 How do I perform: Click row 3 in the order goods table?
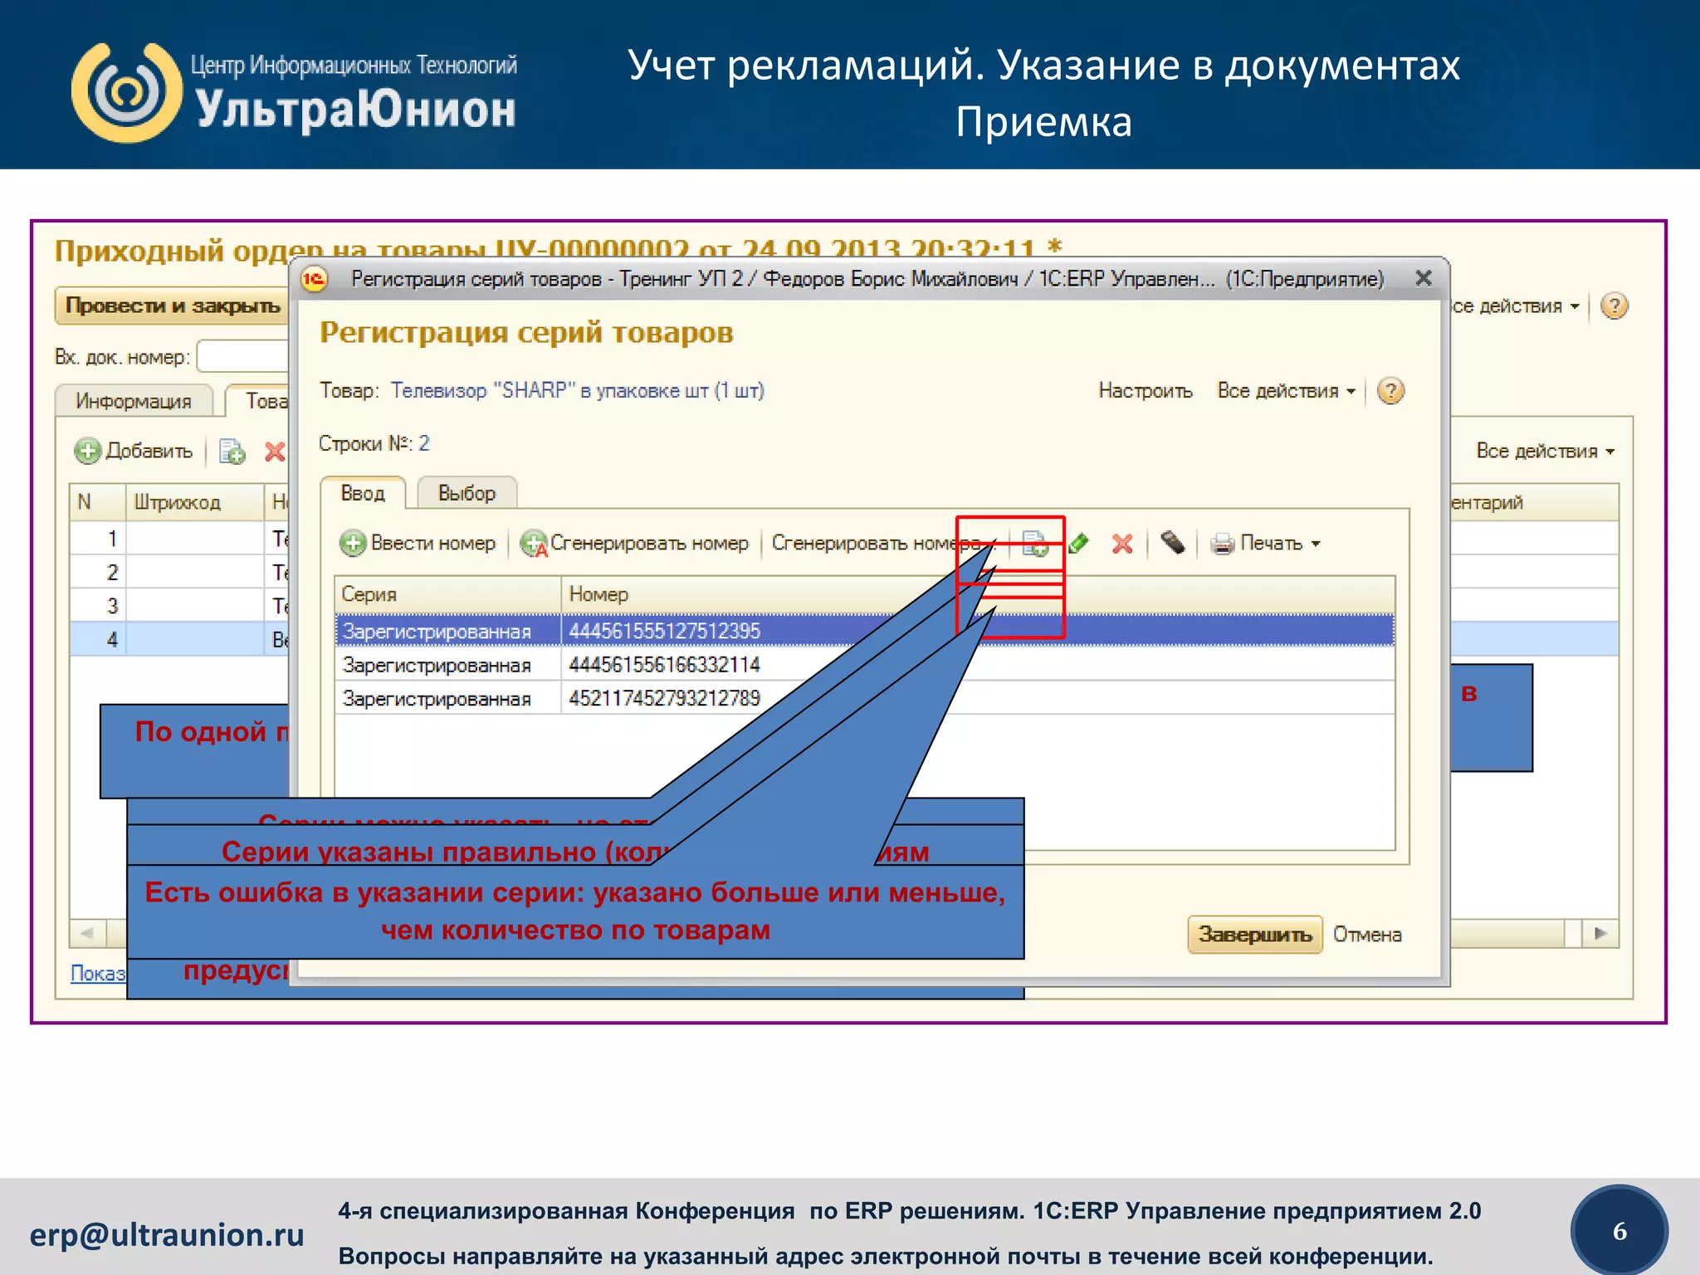pyautogui.click(x=179, y=606)
